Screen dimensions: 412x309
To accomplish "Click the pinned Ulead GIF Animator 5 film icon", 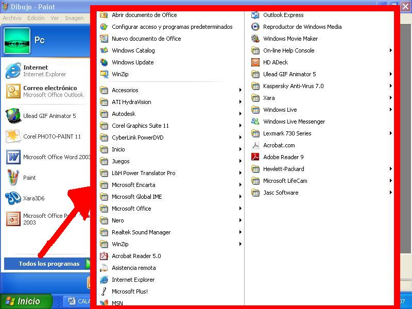I will tap(13, 116).
